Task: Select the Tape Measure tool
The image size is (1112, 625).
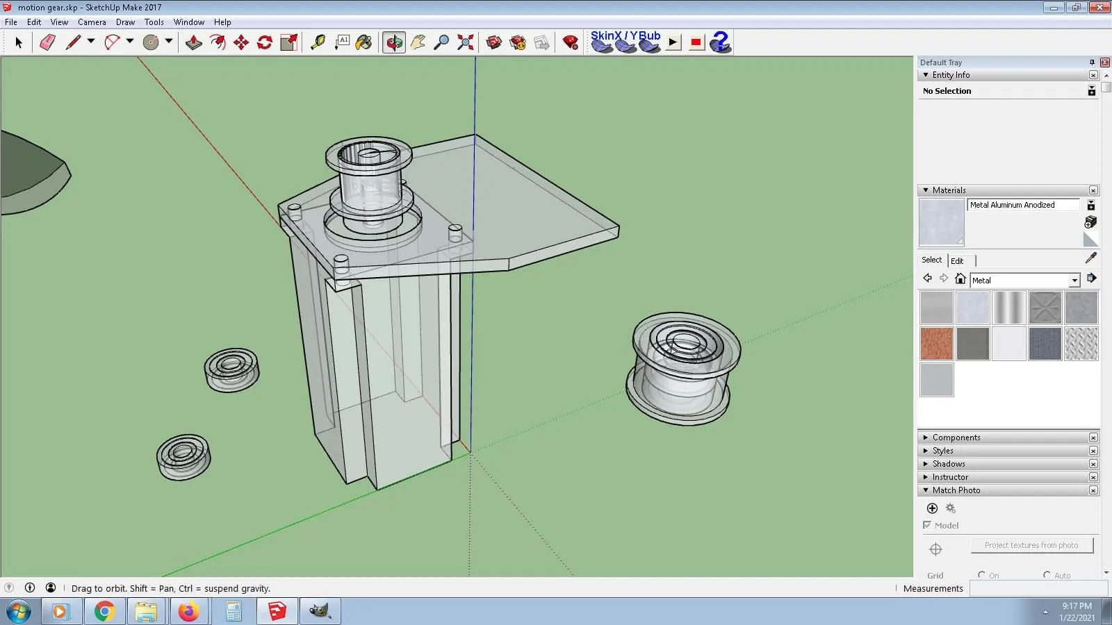Action: pos(318,42)
